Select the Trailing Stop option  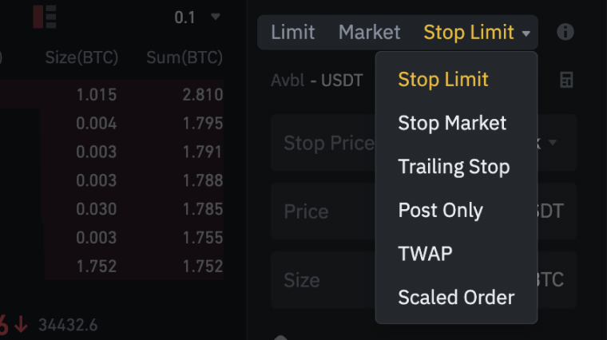point(454,167)
